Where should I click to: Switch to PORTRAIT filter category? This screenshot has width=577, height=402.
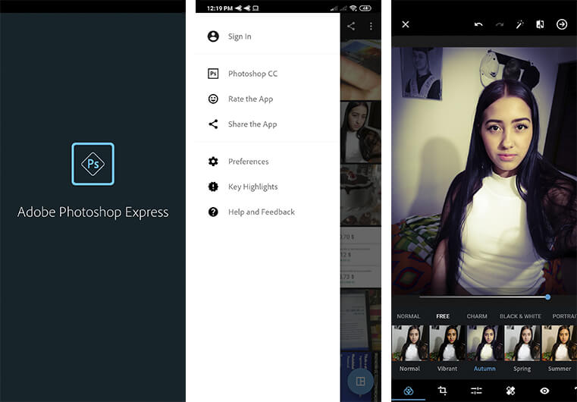[564, 316]
